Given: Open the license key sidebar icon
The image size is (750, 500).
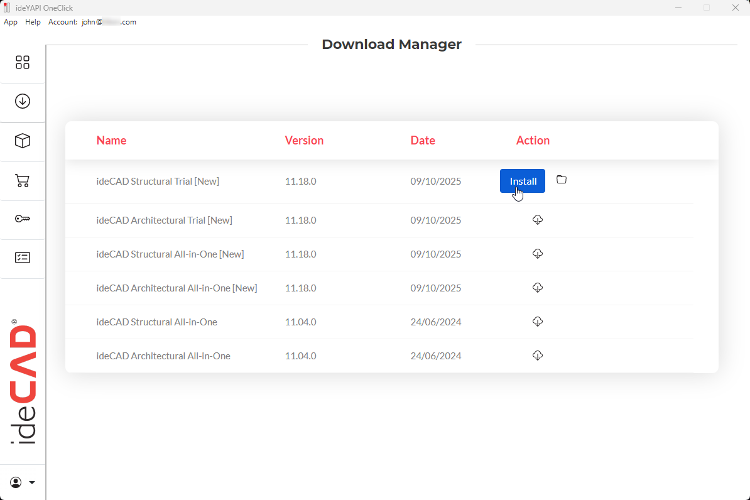Looking at the screenshot, I should 23,219.
